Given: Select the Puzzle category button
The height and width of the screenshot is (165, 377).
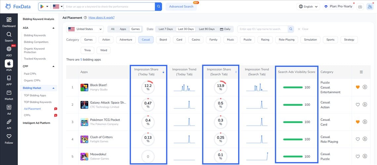Looking at the screenshot, I should coord(247,40).
